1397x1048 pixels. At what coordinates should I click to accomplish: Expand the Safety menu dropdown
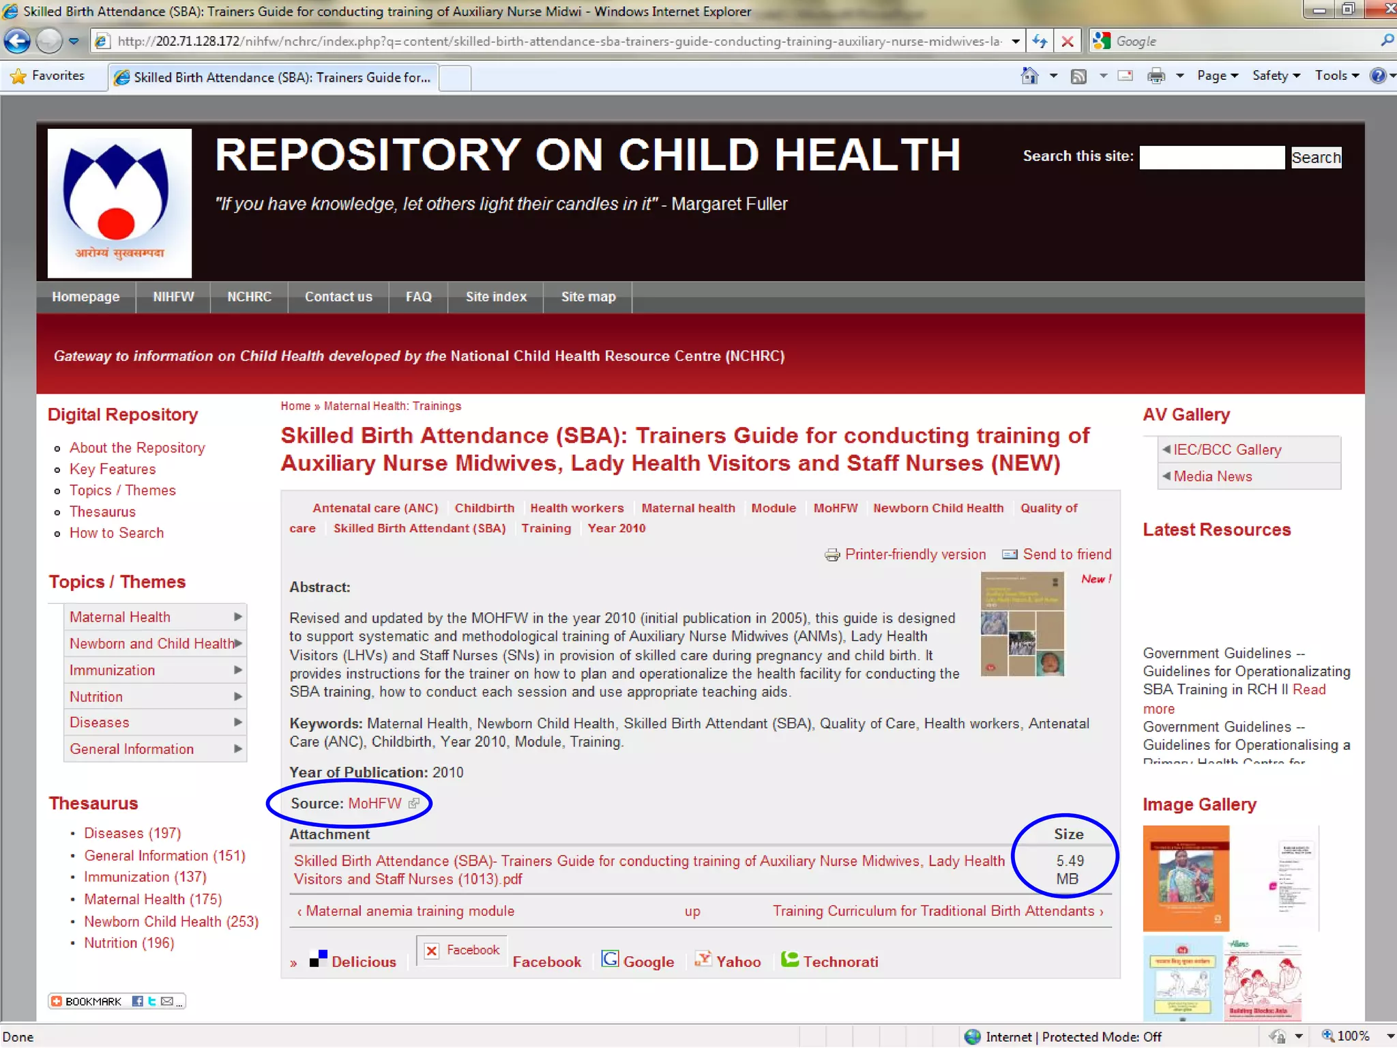pyautogui.click(x=1276, y=76)
